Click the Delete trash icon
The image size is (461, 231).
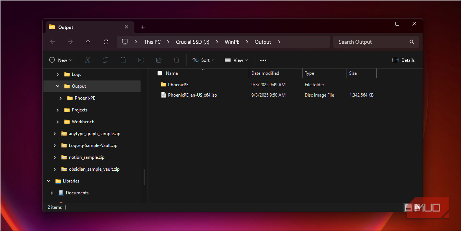[x=177, y=60]
